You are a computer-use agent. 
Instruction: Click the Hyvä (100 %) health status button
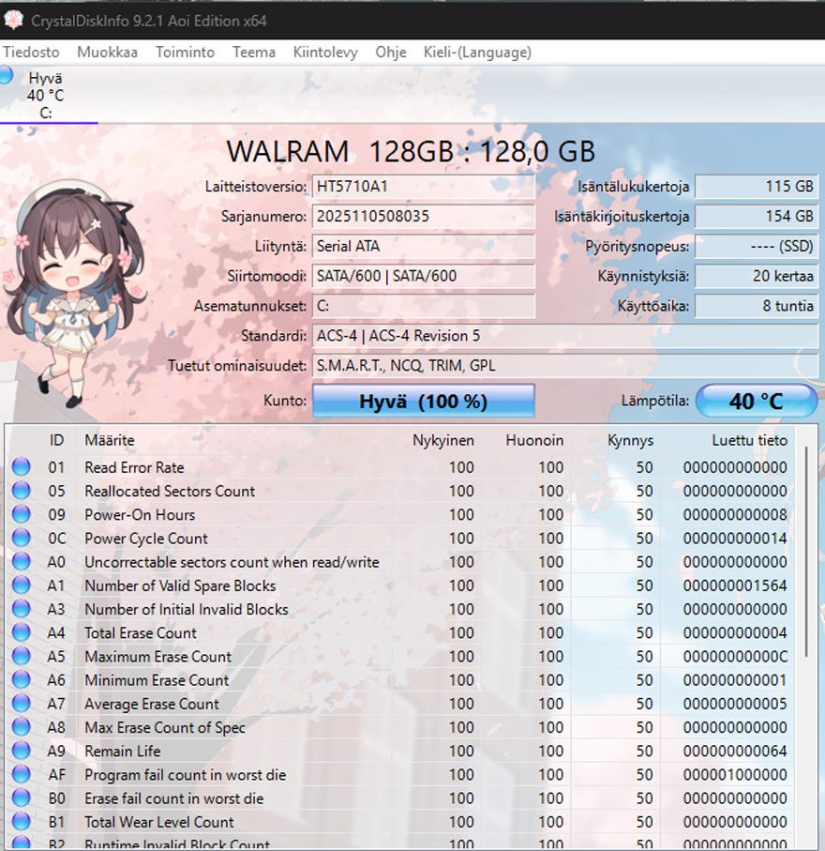coord(424,401)
